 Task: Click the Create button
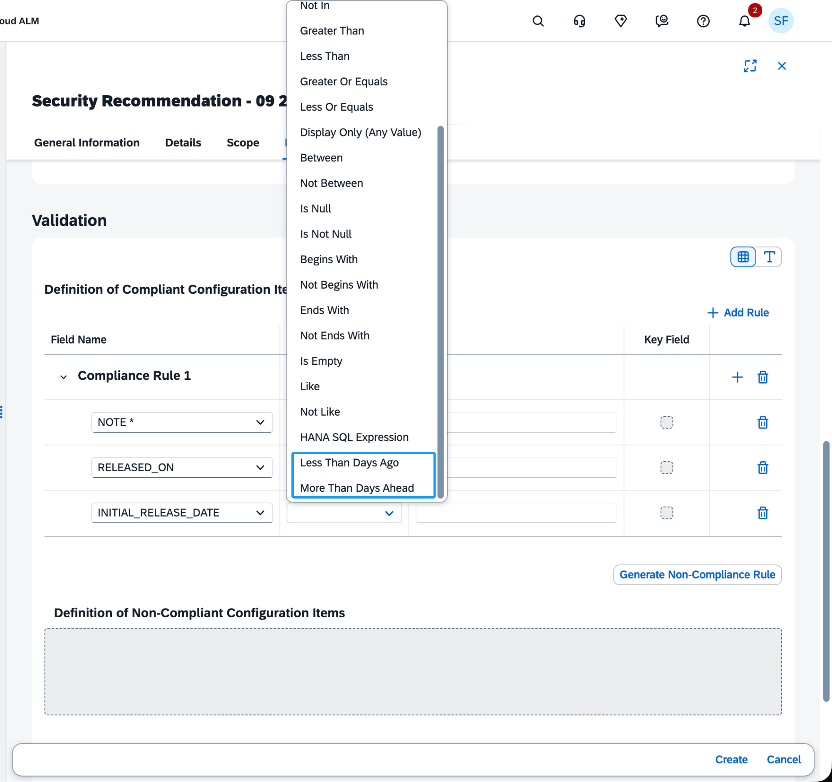(731, 760)
